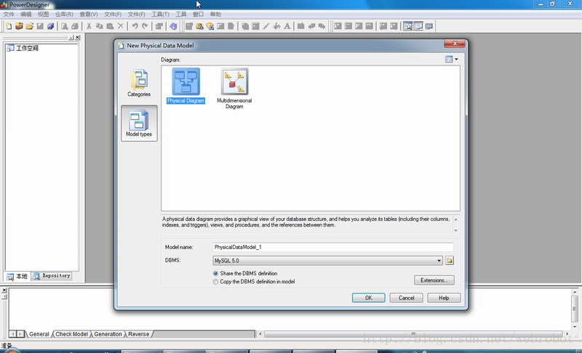582x353 pixels.
Task: Click the Save toolbar icon
Action: pos(40,26)
